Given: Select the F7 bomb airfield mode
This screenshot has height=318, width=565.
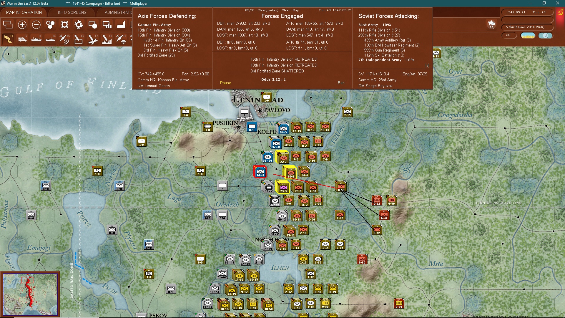Looking at the screenshot, I should click(93, 39).
